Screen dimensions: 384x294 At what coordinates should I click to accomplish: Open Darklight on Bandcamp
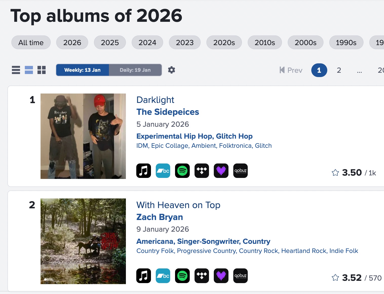coord(163,171)
